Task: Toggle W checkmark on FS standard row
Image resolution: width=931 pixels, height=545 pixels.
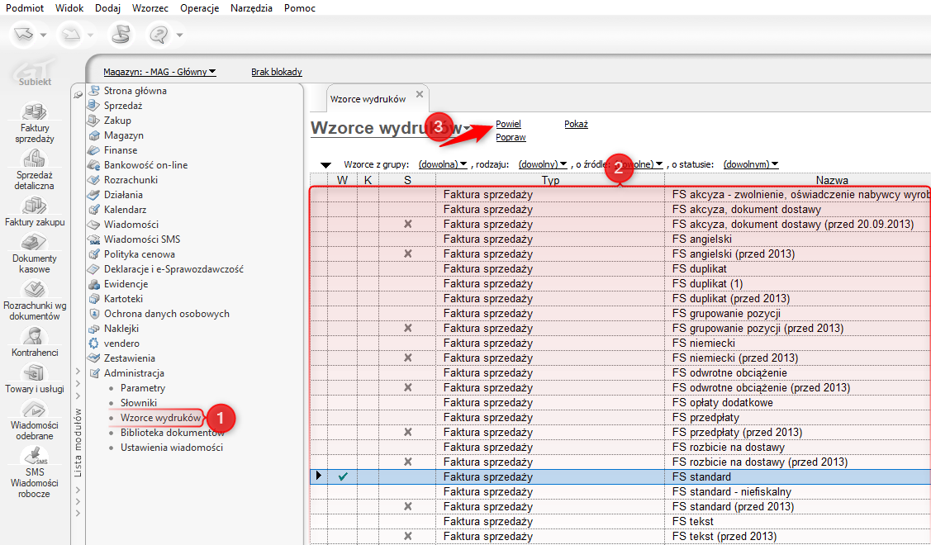Action: (343, 477)
